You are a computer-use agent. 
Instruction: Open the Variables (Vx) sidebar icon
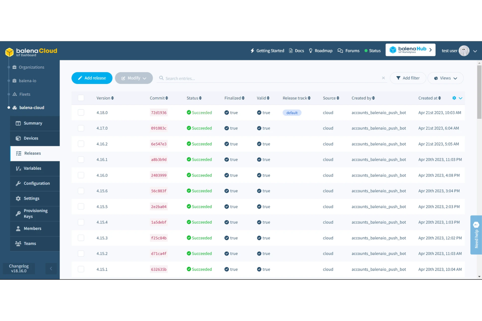click(x=19, y=168)
